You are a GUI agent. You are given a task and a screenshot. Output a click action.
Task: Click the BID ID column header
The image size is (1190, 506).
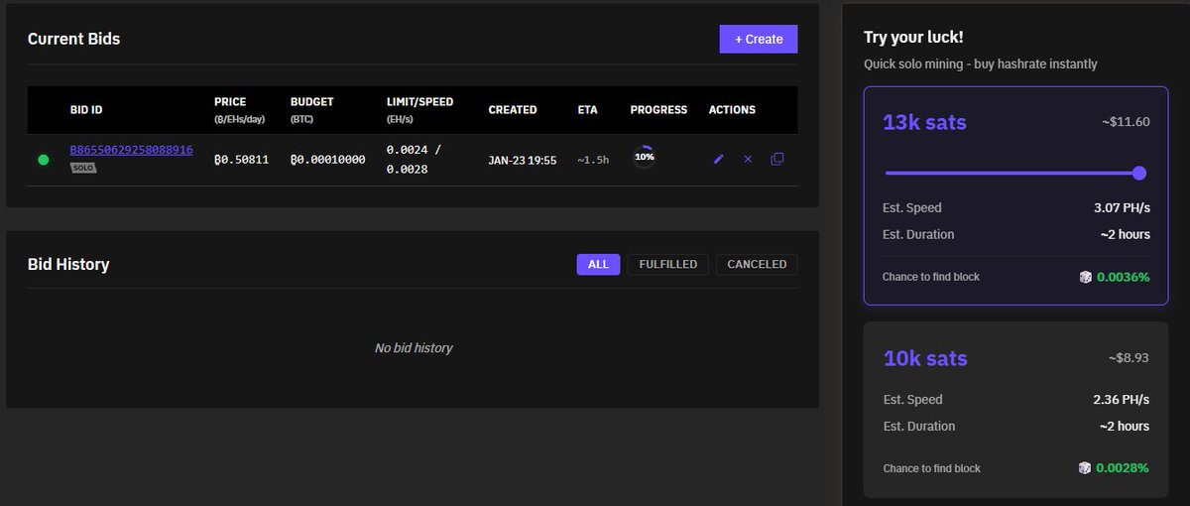click(86, 110)
